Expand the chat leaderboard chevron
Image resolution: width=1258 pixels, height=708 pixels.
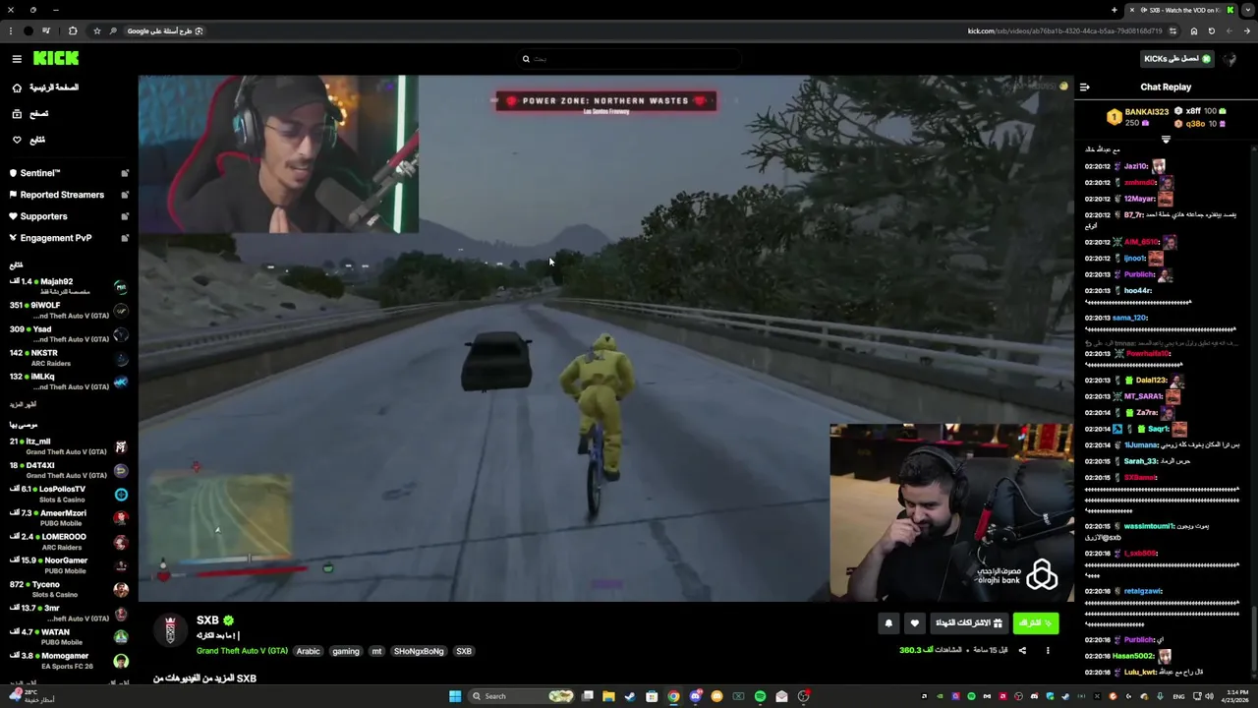pos(1166,140)
